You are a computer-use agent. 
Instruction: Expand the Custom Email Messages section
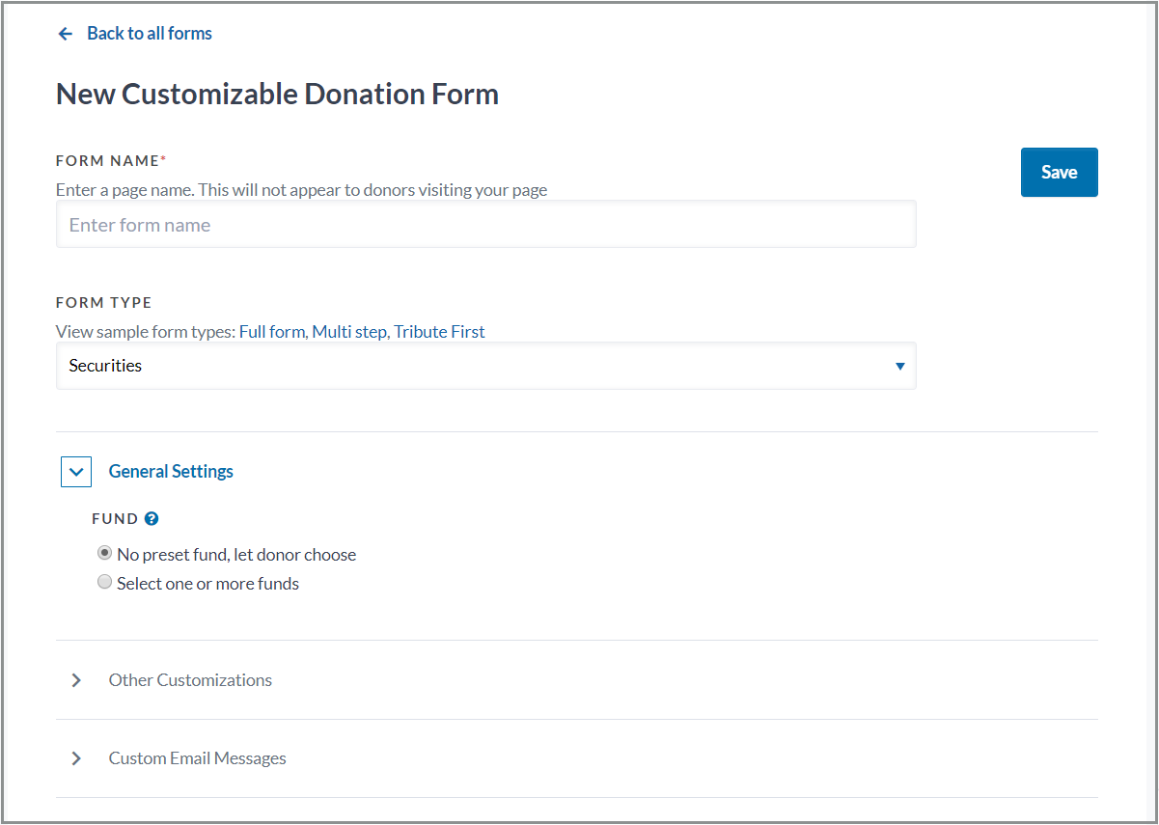click(197, 758)
